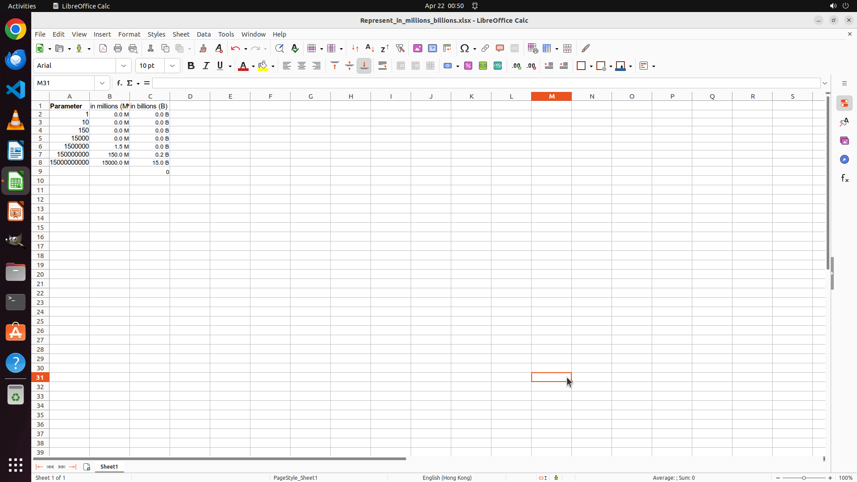Expand the Name Box dropdown
The height and width of the screenshot is (482, 857).
[x=102, y=83]
